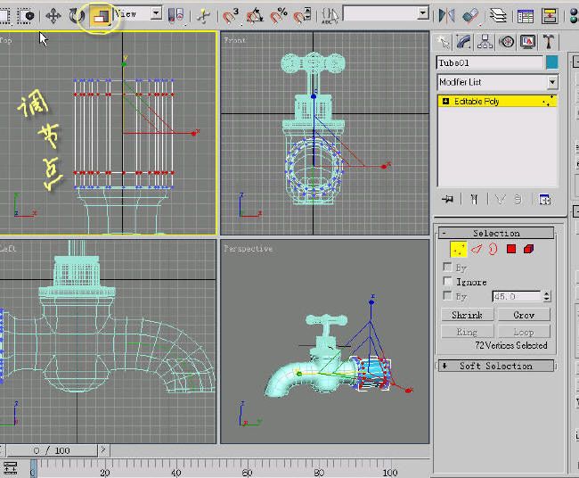Open the object color swatch next to Tube01

[x=552, y=62]
